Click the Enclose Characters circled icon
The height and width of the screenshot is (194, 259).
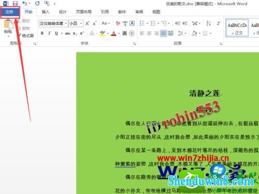[132, 33]
